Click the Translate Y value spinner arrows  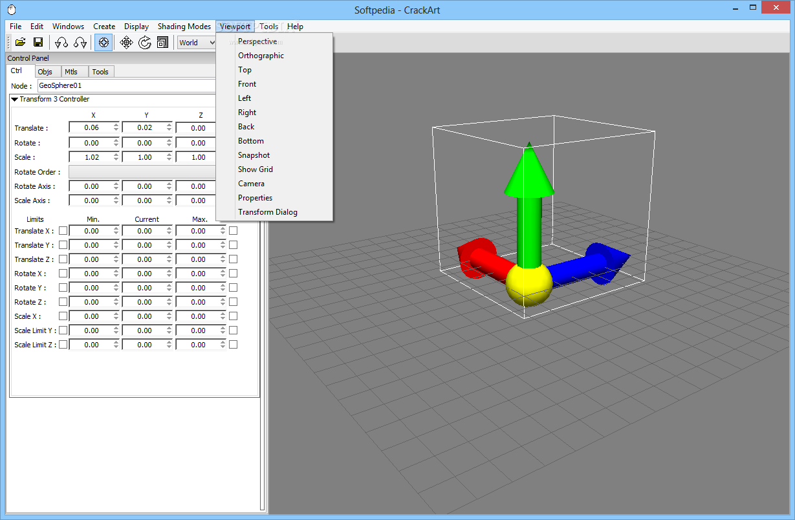[x=169, y=128]
